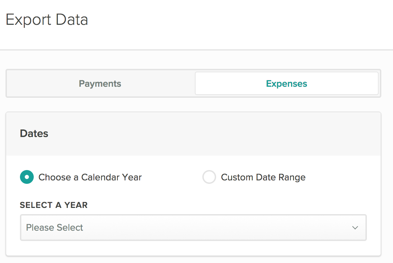This screenshot has height=263, width=393.
Task: Enable the Custom Date Range radio button
Action: [209, 177]
